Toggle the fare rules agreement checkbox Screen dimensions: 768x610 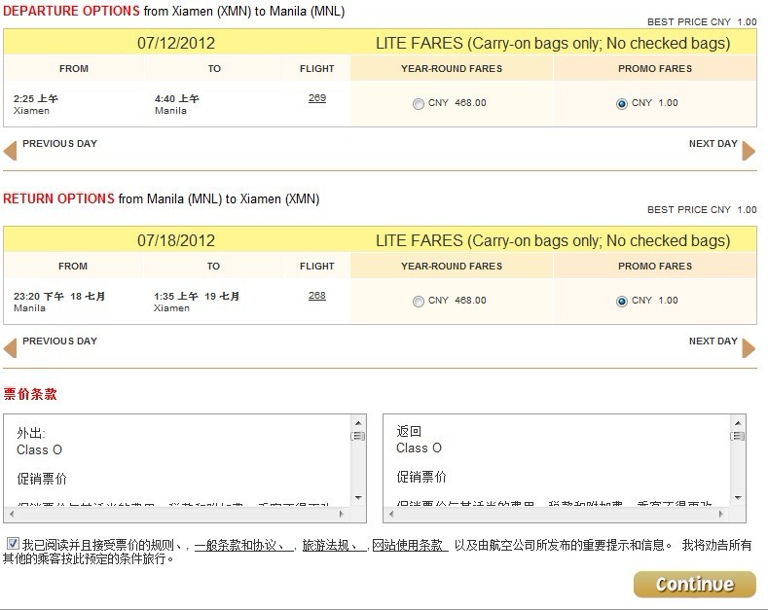coord(12,544)
